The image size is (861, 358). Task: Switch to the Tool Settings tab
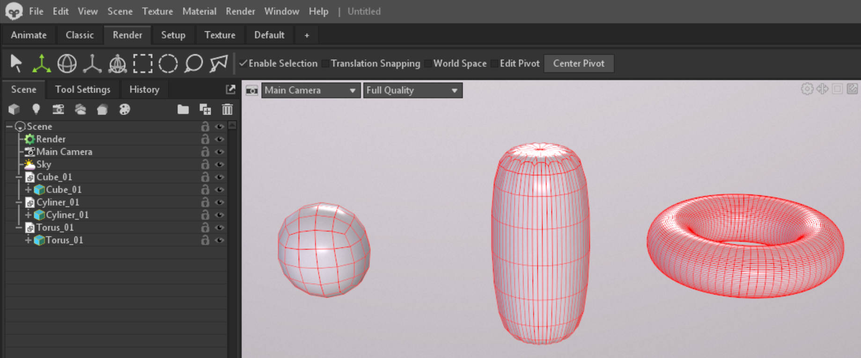83,89
